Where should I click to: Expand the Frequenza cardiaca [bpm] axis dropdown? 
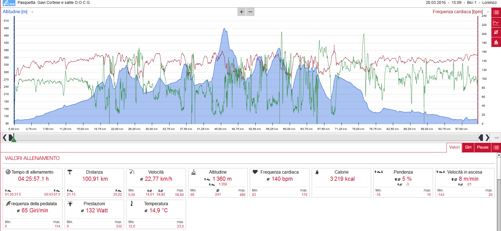click(x=488, y=12)
